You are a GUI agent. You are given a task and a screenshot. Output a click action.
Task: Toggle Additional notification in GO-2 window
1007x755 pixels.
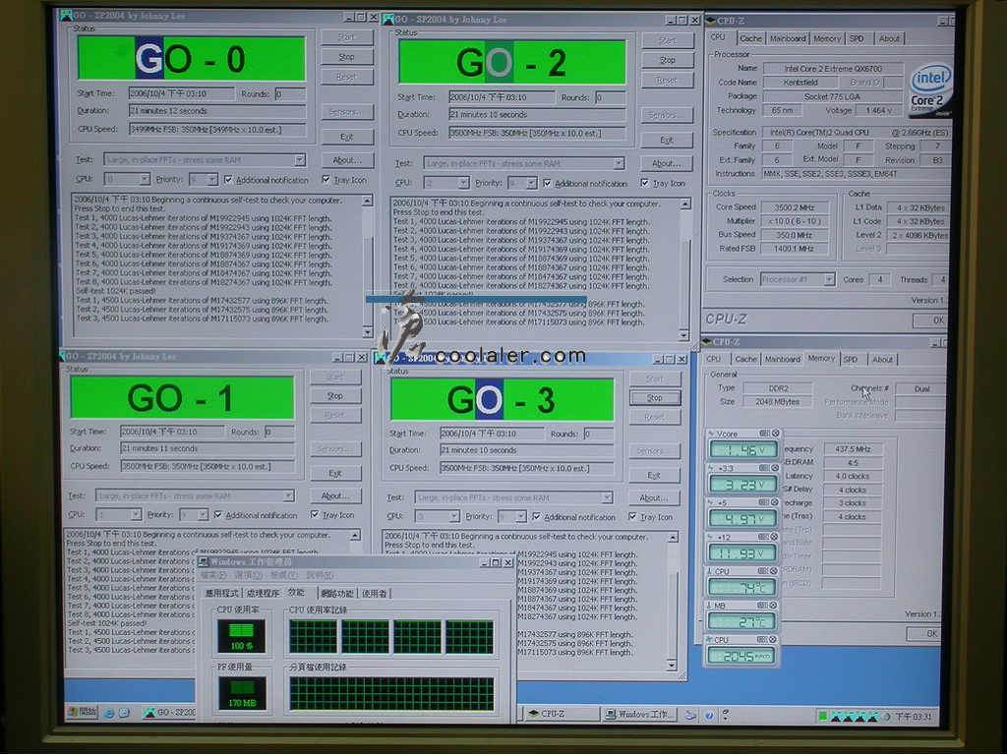pyautogui.click(x=547, y=183)
